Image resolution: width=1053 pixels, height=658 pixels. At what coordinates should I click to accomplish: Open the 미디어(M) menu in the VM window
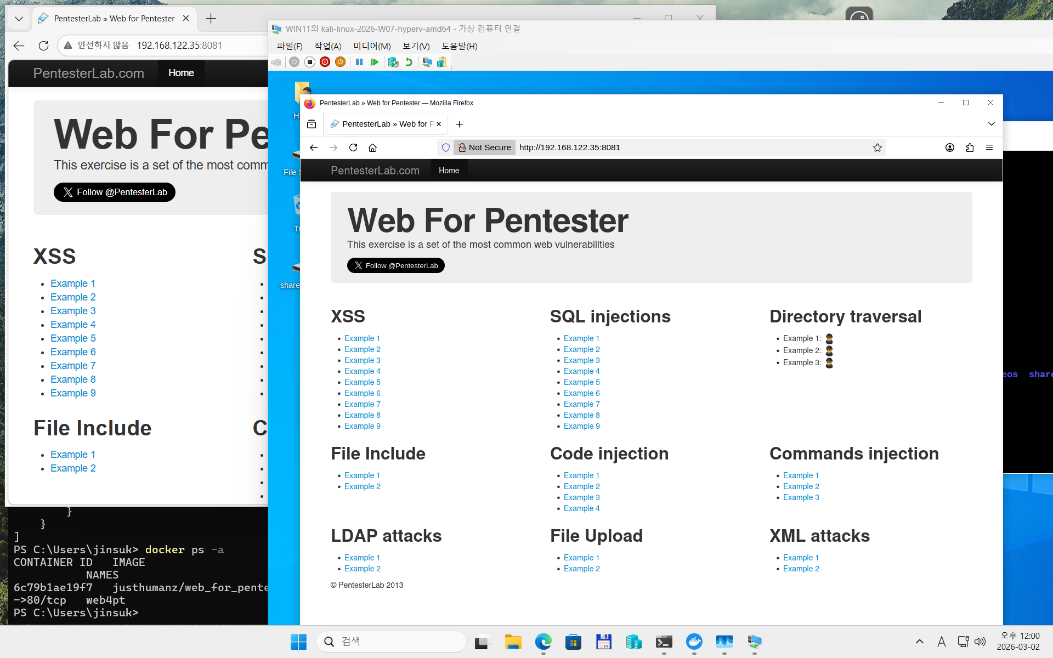[372, 46]
